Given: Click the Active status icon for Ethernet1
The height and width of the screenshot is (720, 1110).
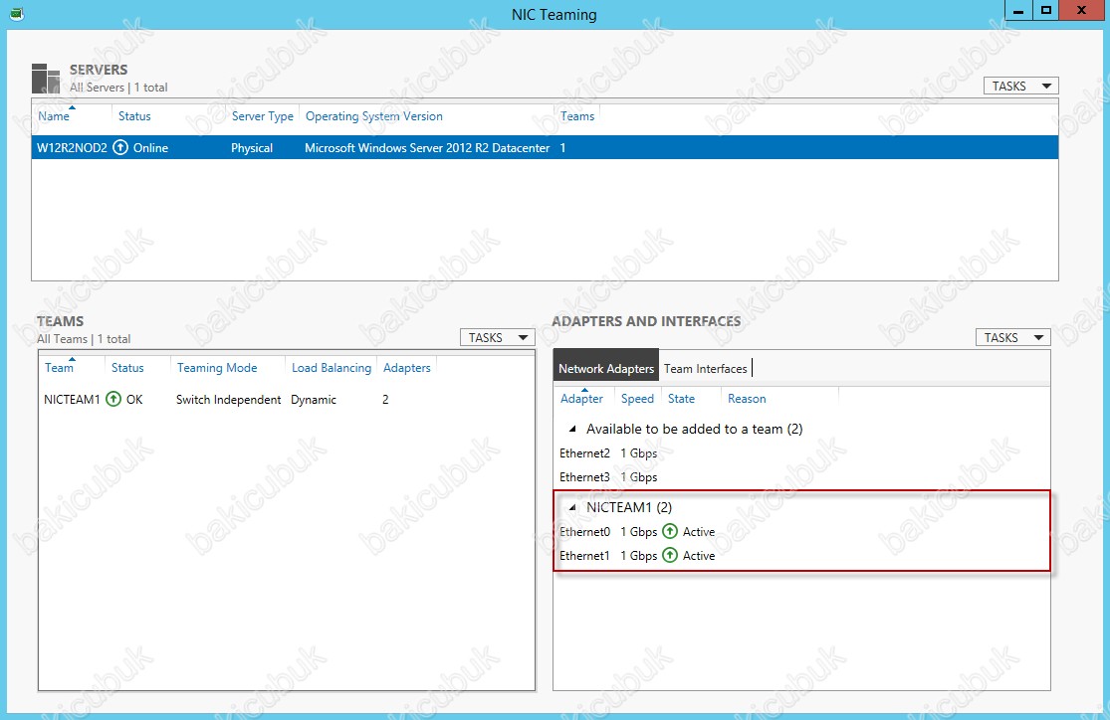Looking at the screenshot, I should click(670, 555).
